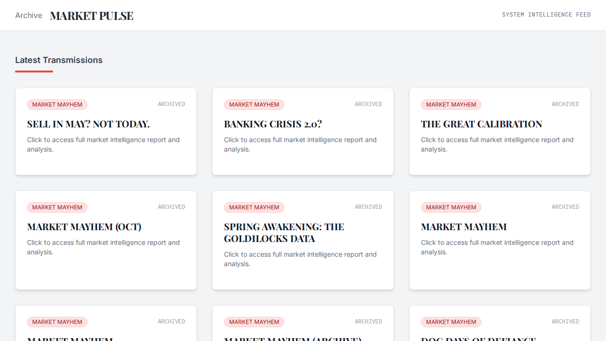The height and width of the screenshot is (341, 606).
Task: Click ARCHIVED status on The Great Calibration card
Action: [565, 104]
